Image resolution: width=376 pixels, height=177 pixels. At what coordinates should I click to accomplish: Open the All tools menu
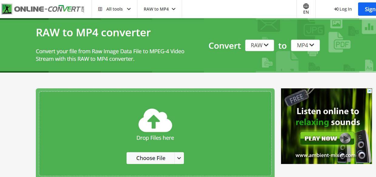pyautogui.click(x=114, y=9)
